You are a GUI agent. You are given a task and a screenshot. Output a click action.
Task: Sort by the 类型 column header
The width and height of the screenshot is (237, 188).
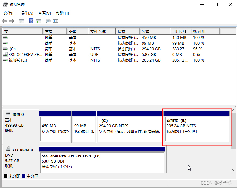click(x=77, y=31)
